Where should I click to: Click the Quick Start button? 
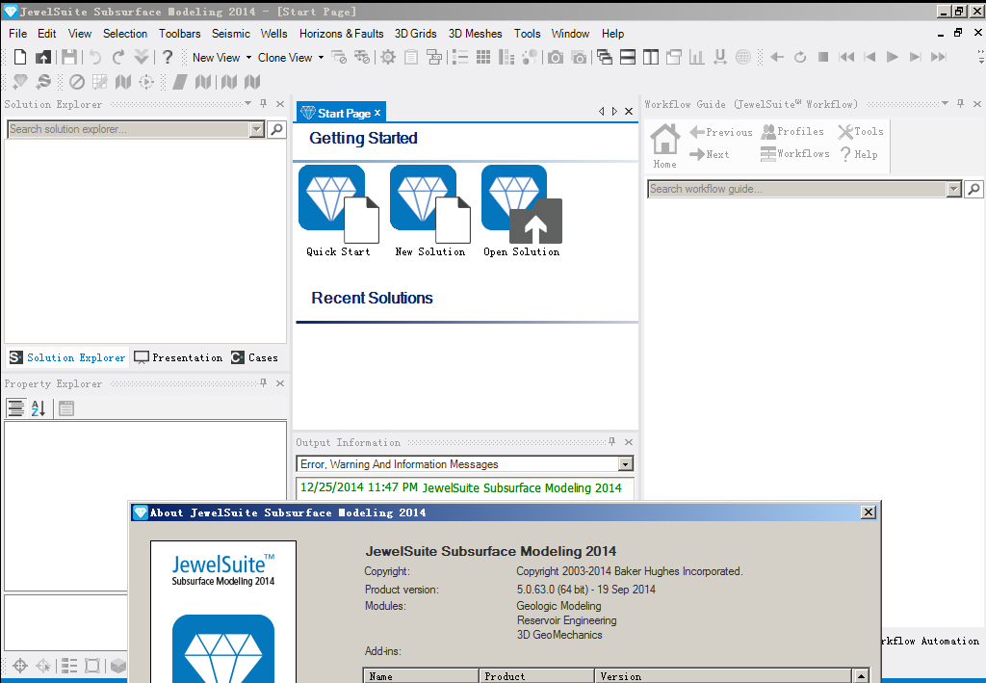(338, 211)
